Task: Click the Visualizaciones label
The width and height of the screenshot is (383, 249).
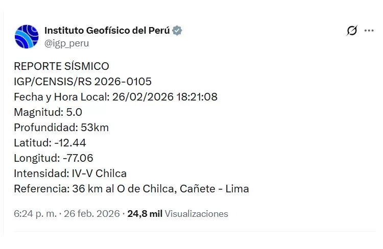Action: tap(197, 214)
